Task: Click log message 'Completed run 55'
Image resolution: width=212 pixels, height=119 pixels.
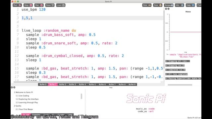Action: click(x=175, y=70)
